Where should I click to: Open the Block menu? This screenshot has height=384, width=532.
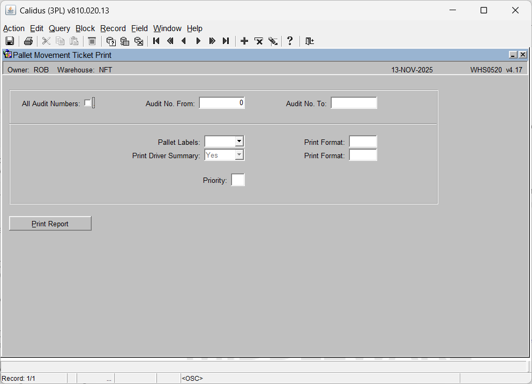pyautogui.click(x=85, y=28)
